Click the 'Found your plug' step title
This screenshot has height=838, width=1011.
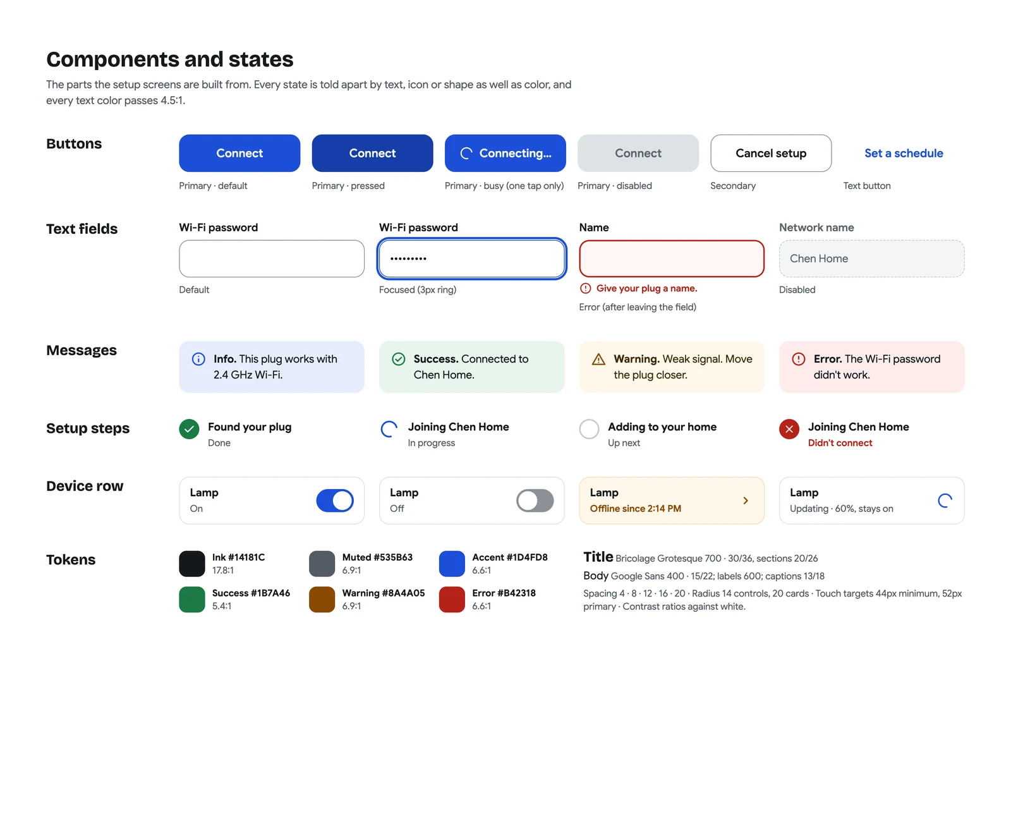tap(250, 427)
